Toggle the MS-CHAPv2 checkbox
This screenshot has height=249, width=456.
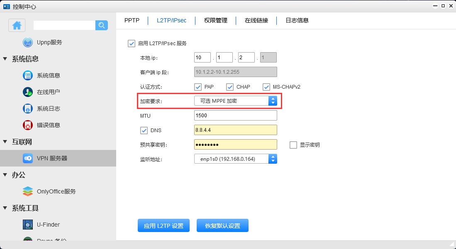(x=266, y=87)
